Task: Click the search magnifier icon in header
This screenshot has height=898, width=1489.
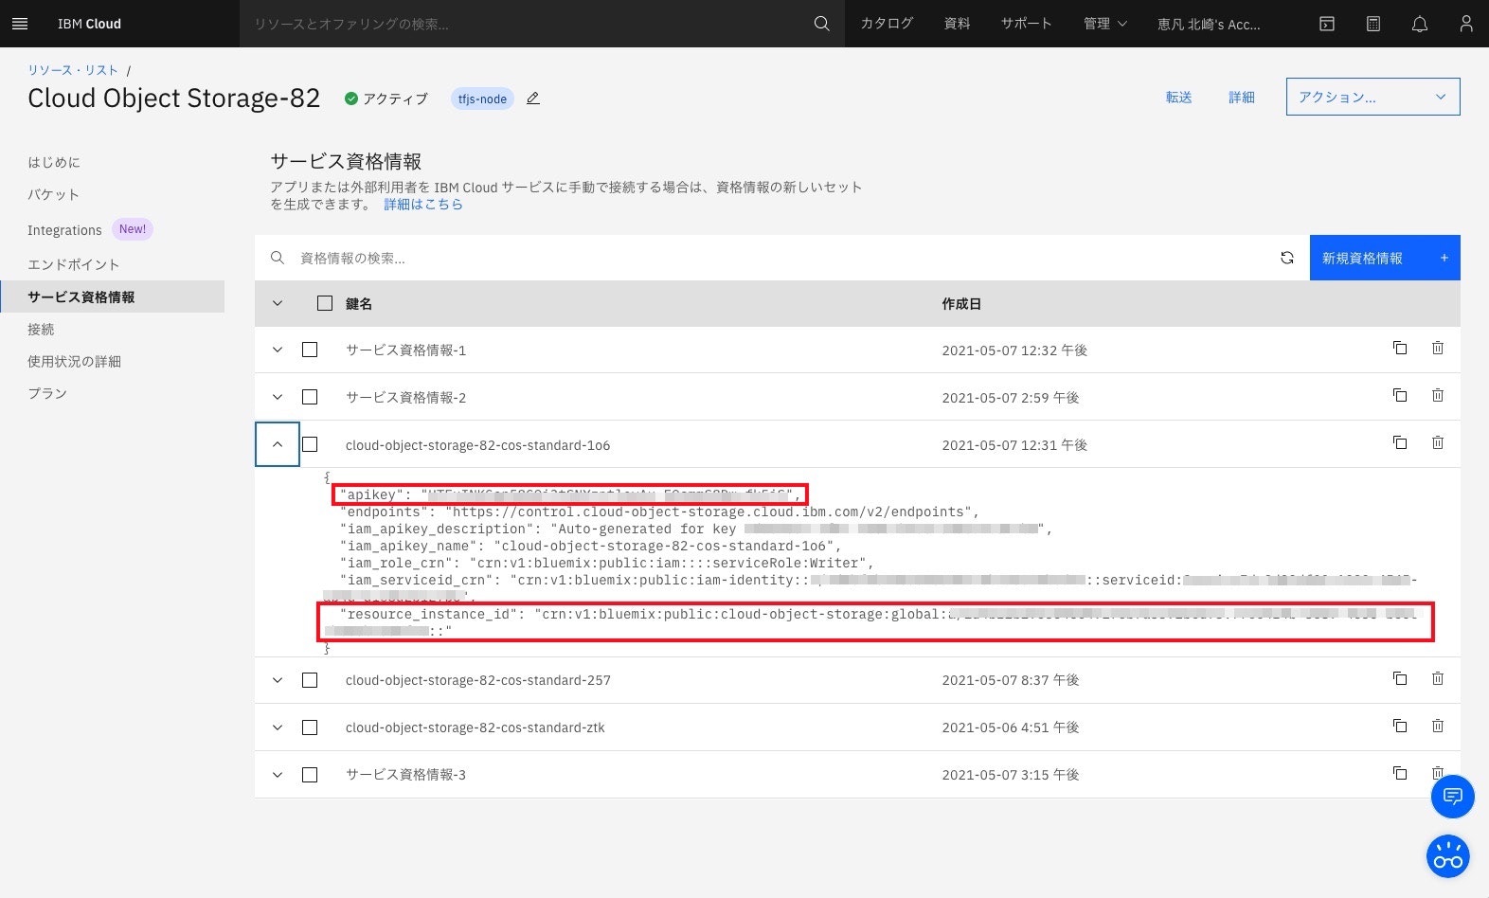Action: (x=821, y=24)
